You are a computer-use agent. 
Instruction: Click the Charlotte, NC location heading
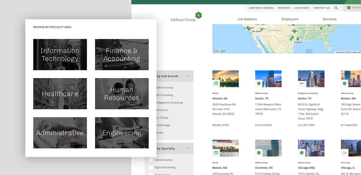click(264, 168)
